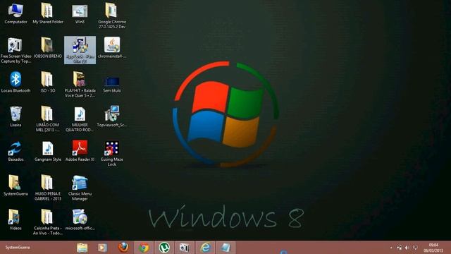Open SystemGuerra user folder icon
Screen dimensions: 451x254
coord(16,186)
